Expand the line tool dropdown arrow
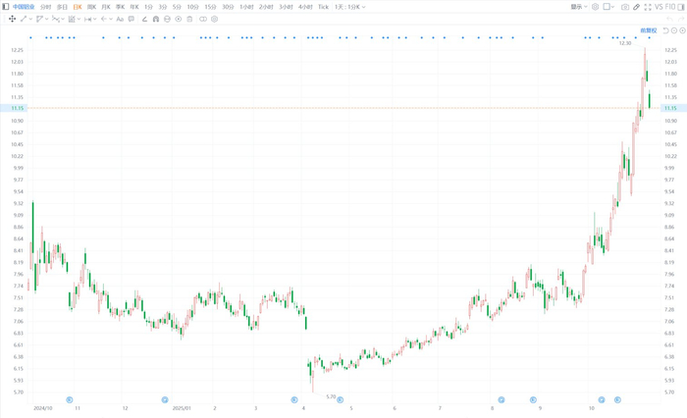Screen dimensions: 687x418 [30, 19]
